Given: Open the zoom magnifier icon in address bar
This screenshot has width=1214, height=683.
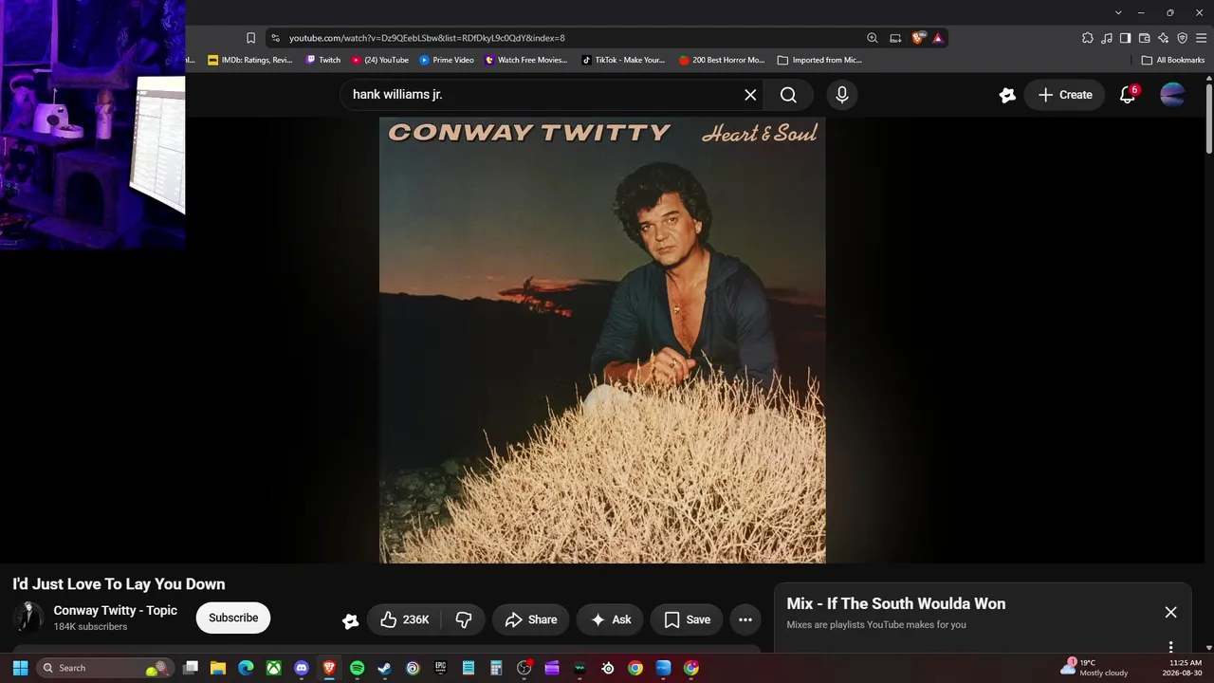Looking at the screenshot, I should [873, 38].
